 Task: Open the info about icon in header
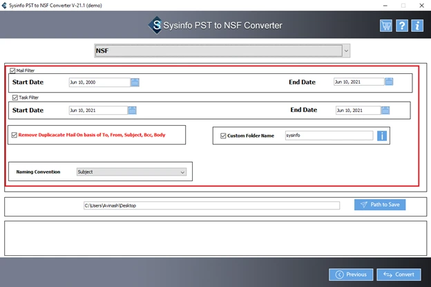tap(417, 26)
